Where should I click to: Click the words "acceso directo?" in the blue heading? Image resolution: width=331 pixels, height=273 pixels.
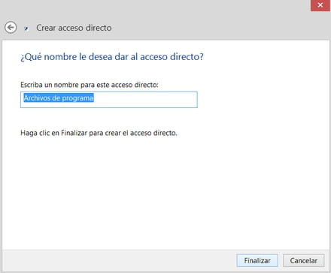(172, 57)
